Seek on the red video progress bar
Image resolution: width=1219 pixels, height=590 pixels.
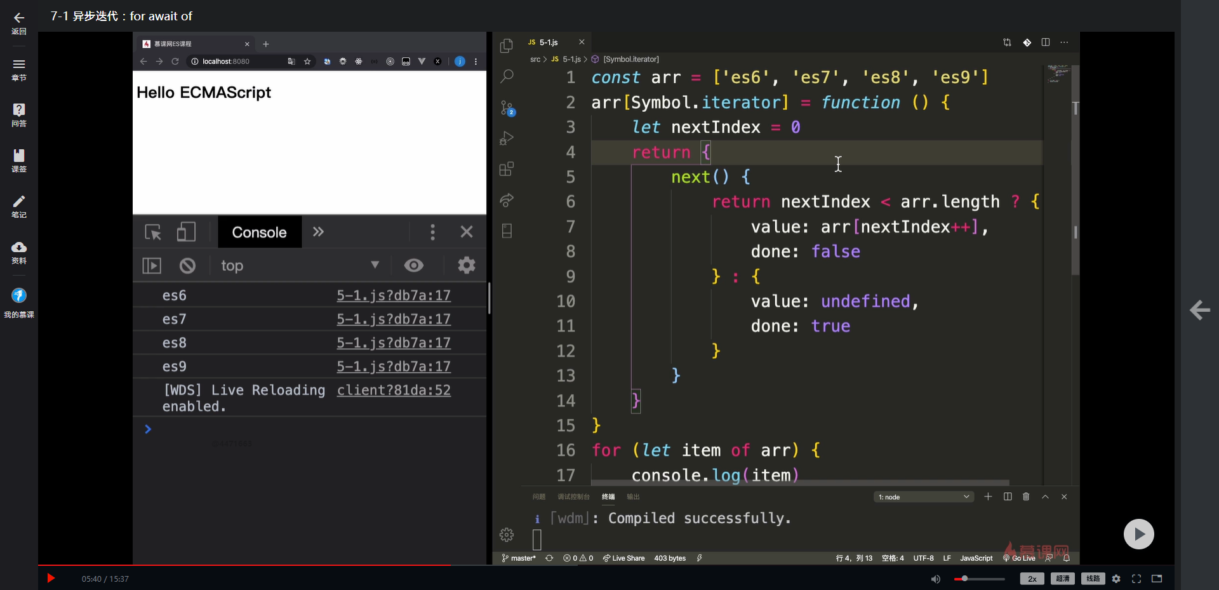tap(606, 565)
